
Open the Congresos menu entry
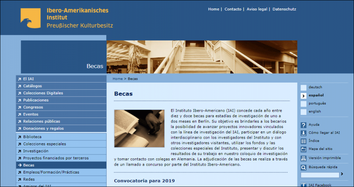pyautogui.click(x=61, y=107)
